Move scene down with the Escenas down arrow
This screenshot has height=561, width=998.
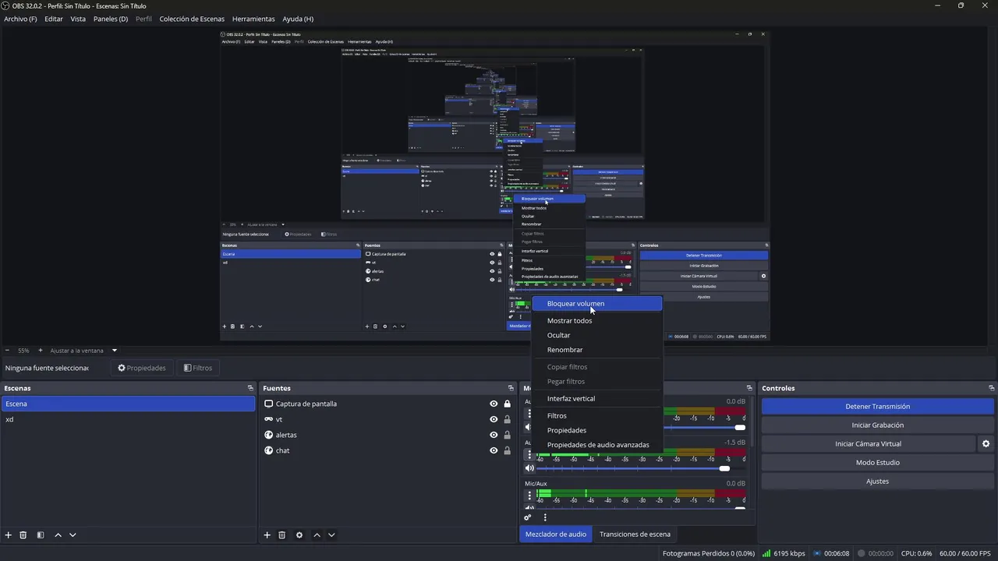pos(73,535)
